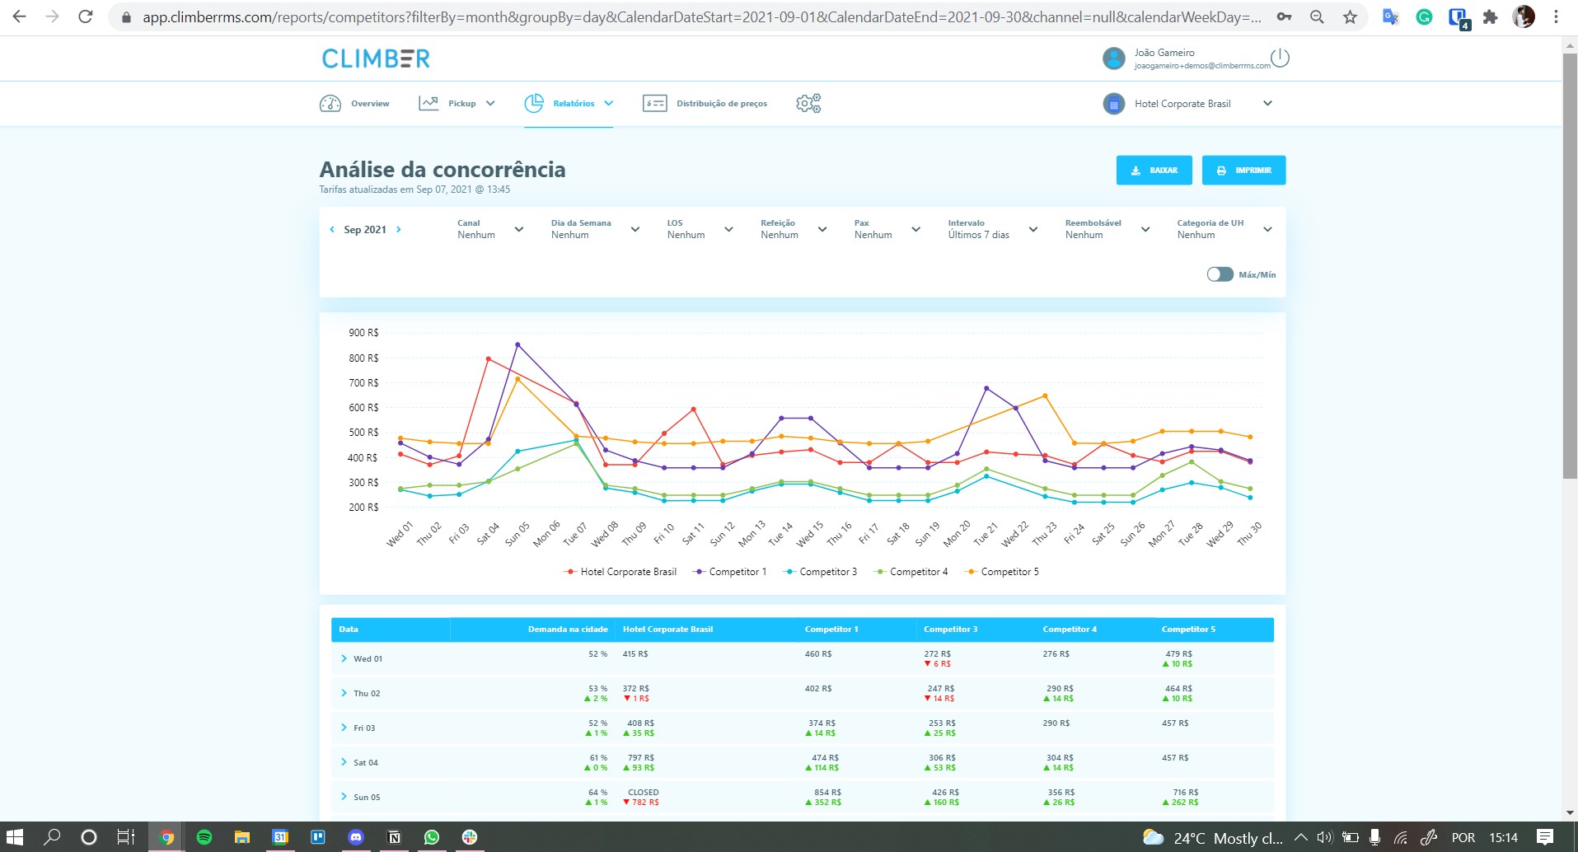Screen dimensions: 1578x852
Task: Open the settings gears icon
Action: point(808,103)
